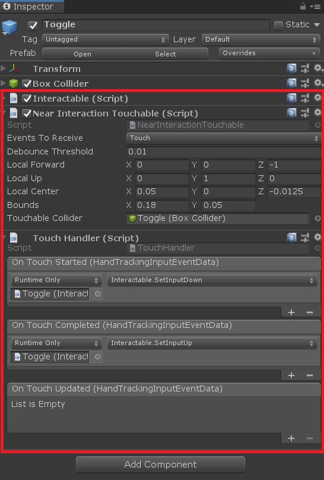Open Near Interaction Touchable presets

pyautogui.click(x=305, y=113)
